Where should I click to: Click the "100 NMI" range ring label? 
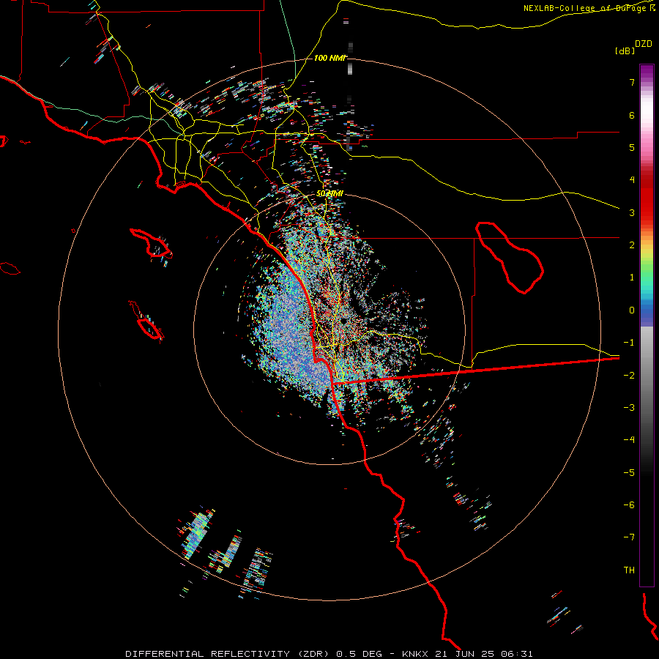click(x=330, y=58)
